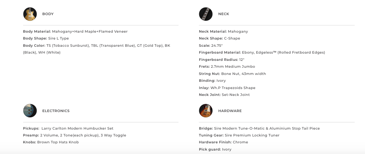Image resolution: width=365 pixels, height=154 pixels.
Task: Click the Fingerboard Material Ebony line
Action: 262,53
